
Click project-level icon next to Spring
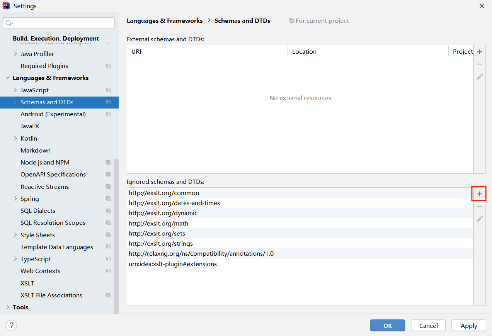pos(108,199)
